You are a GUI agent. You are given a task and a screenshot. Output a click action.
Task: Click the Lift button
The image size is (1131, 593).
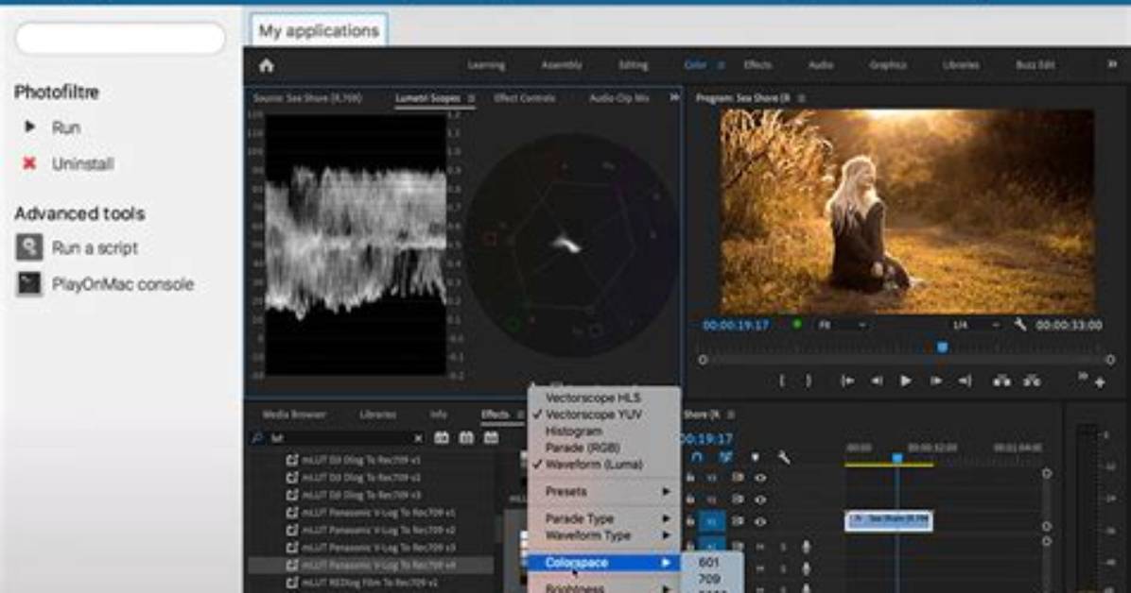pos(1001,381)
